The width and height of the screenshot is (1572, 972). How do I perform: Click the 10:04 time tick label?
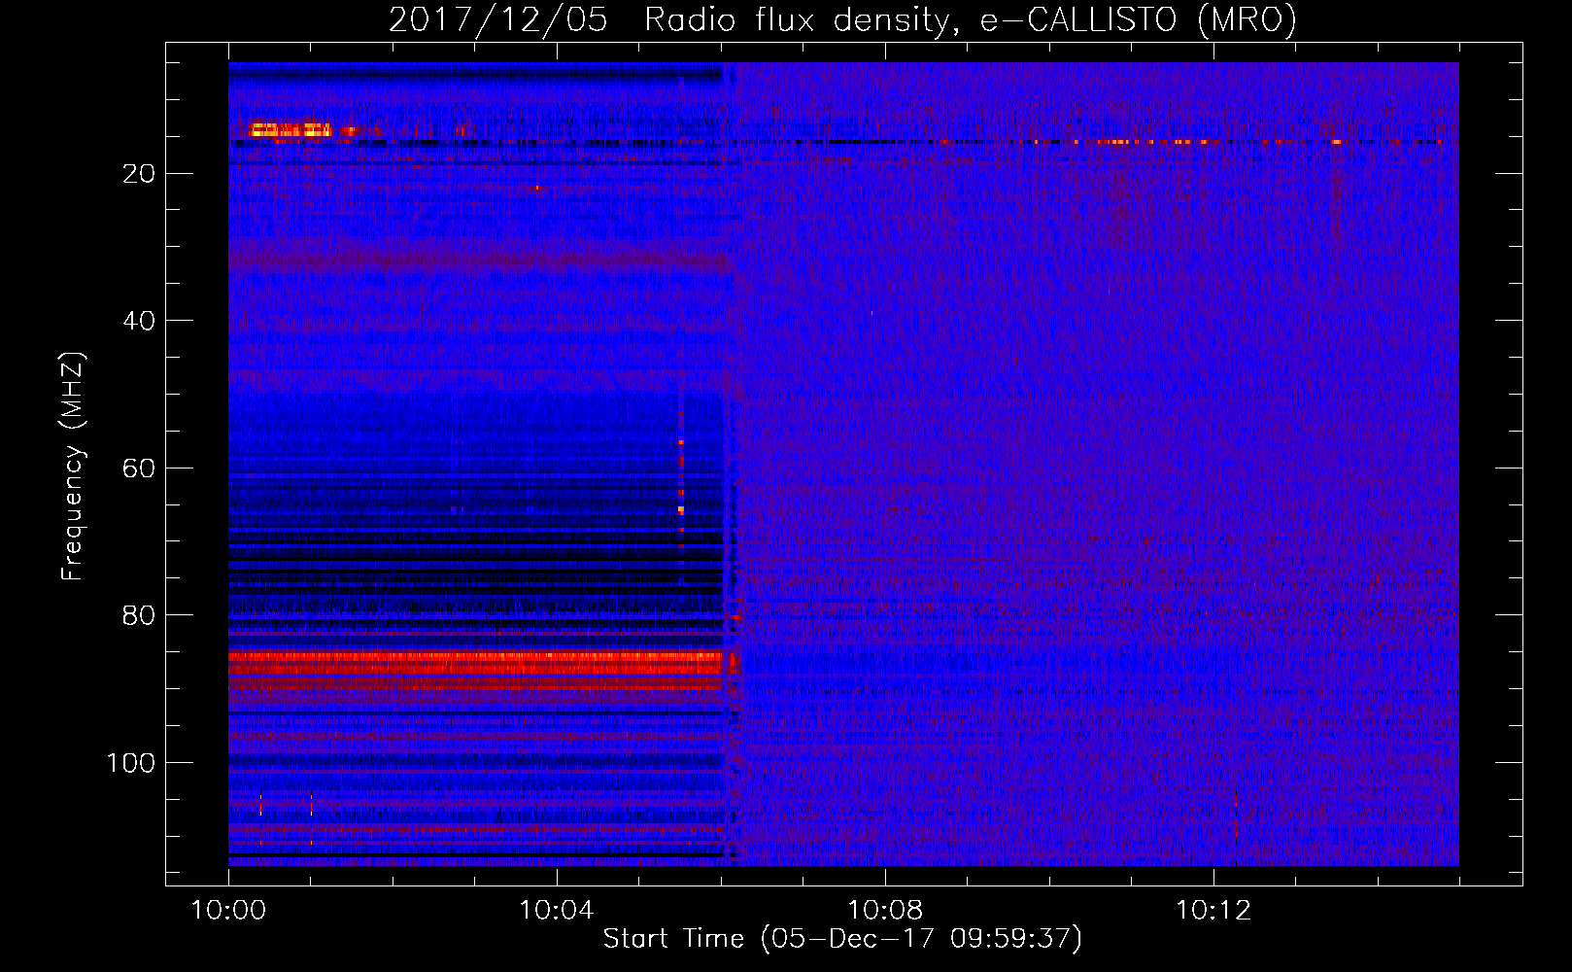(x=557, y=910)
